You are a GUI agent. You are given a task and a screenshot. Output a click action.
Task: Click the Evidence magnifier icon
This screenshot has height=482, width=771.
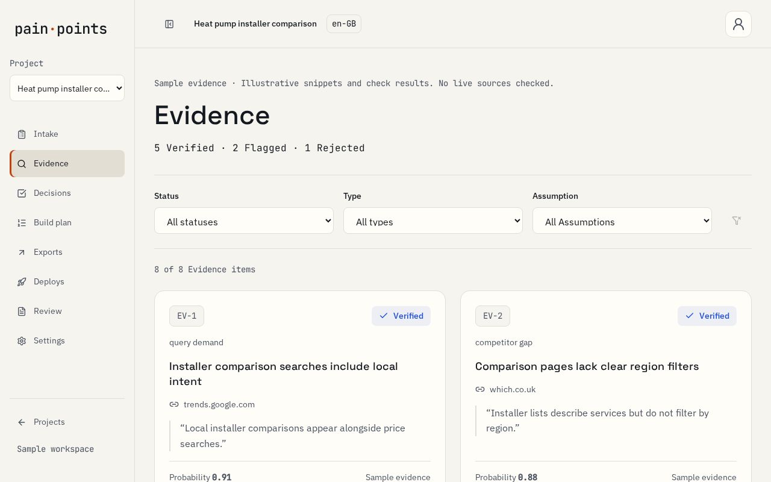point(22,164)
